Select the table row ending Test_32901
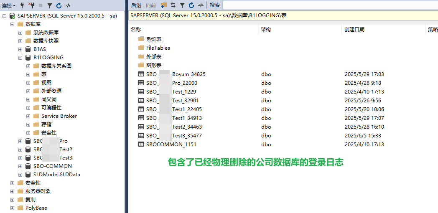The height and width of the screenshot is (213, 438). [x=173, y=101]
